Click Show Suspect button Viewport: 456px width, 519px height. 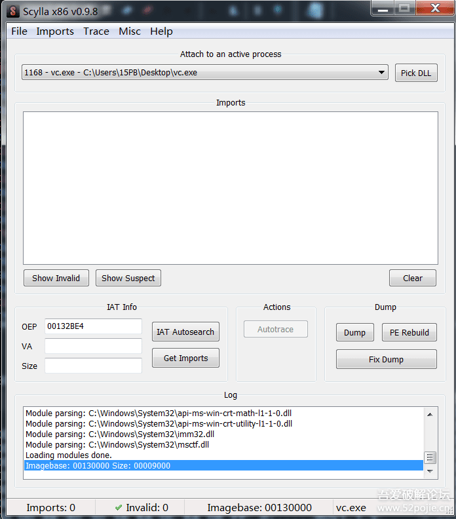pos(128,278)
